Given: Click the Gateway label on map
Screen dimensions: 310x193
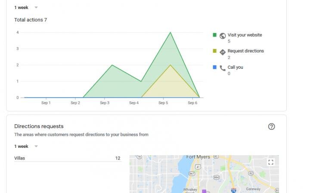Looking at the screenshot, I should pos(253,189).
